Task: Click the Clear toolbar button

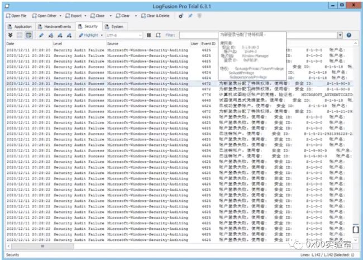Action: [123, 16]
